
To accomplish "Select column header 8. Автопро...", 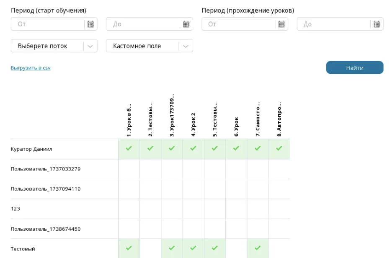I will [x=279, y=119].
